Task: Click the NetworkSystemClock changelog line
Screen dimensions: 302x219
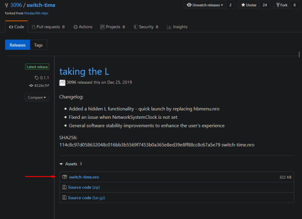Action: [x=123, y=117]
